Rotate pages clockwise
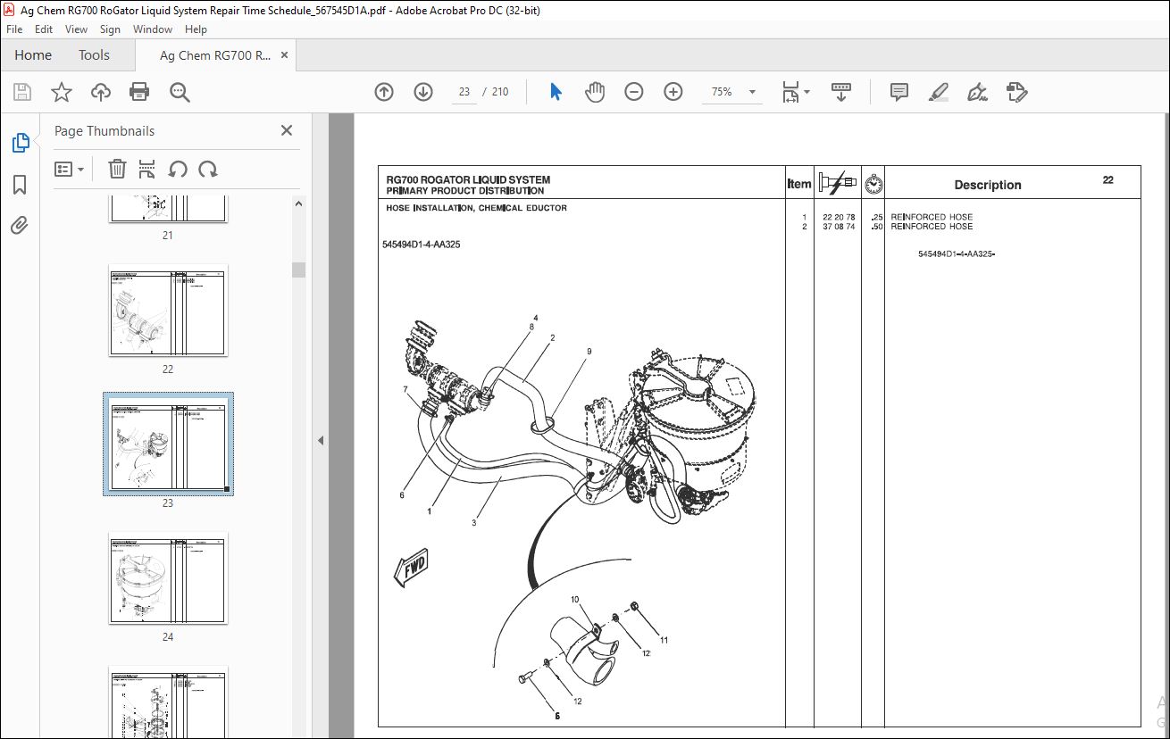This screenshot has height=739, width=1170. (x=208, y=169)
